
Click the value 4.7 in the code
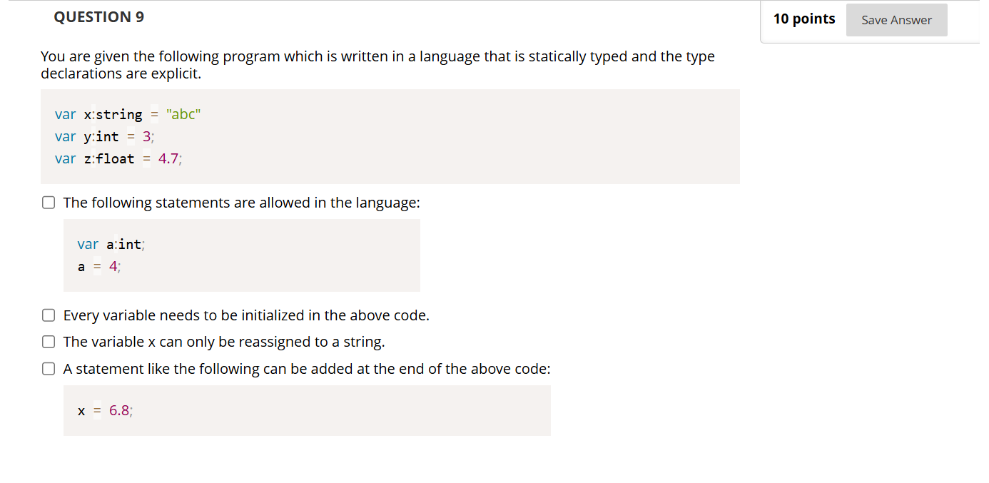click(x=168, y=158)
